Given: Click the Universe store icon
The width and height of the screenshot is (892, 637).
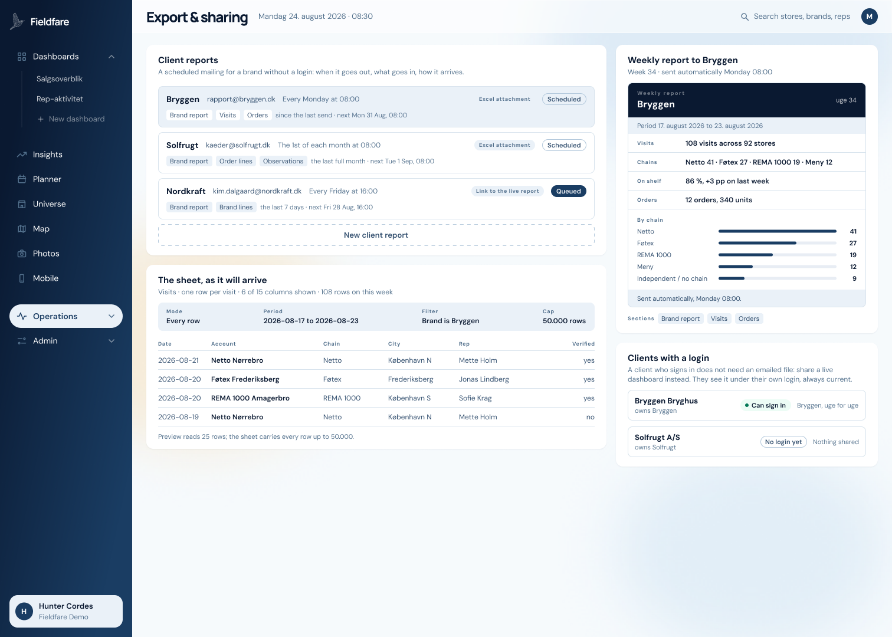Looking at the screenshot, I should pyautogui.click(x=22, y=204).
